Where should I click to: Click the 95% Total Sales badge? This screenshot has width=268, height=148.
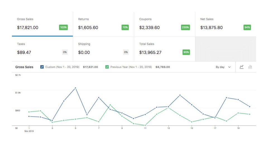186,52
